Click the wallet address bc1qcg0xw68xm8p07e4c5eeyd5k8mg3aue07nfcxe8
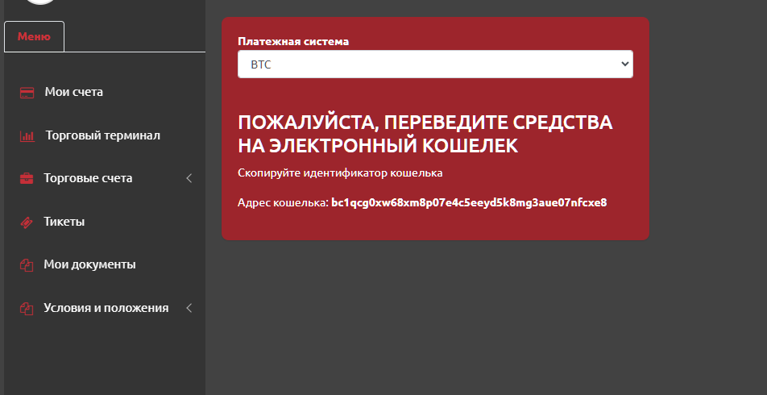 [x=469, y=202]
